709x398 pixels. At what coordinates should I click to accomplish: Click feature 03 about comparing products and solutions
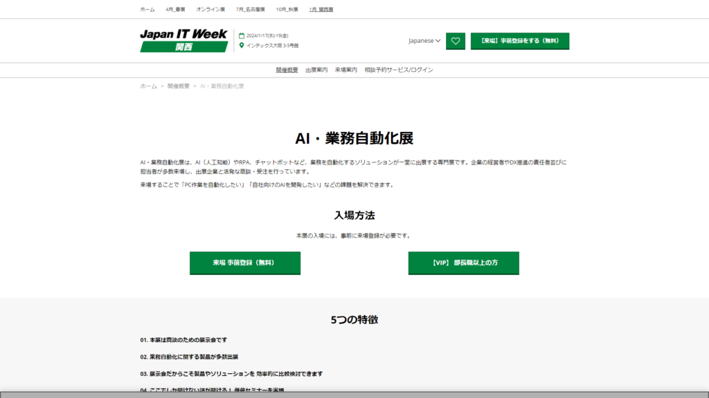click(231, 374)
